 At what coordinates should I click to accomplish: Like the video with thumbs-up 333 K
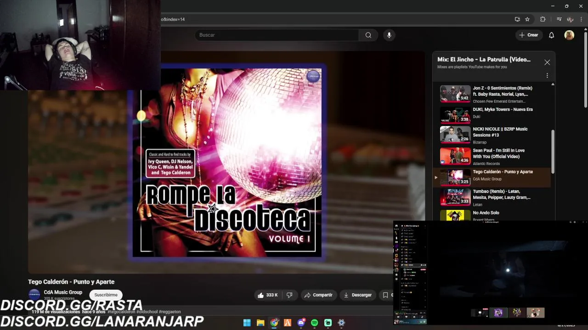(268, 295)
